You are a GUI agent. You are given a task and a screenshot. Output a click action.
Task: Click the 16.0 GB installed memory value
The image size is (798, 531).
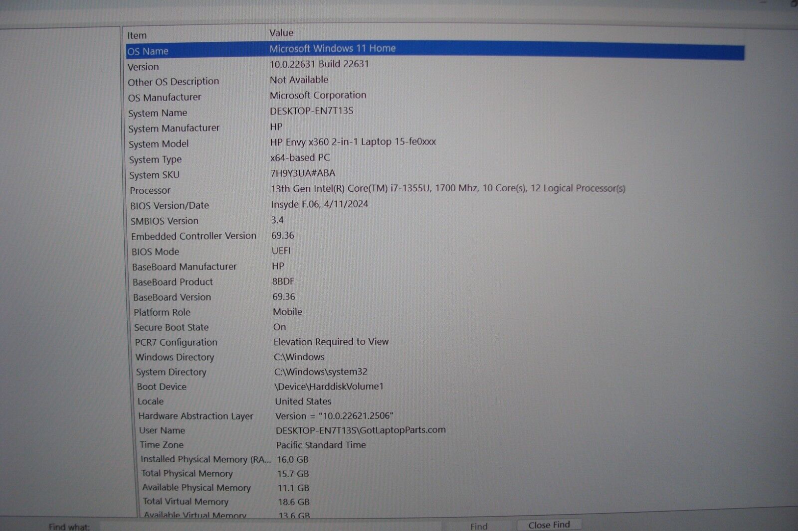(293, 459)
